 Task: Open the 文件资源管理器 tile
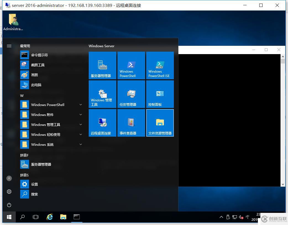pos(160,123)
